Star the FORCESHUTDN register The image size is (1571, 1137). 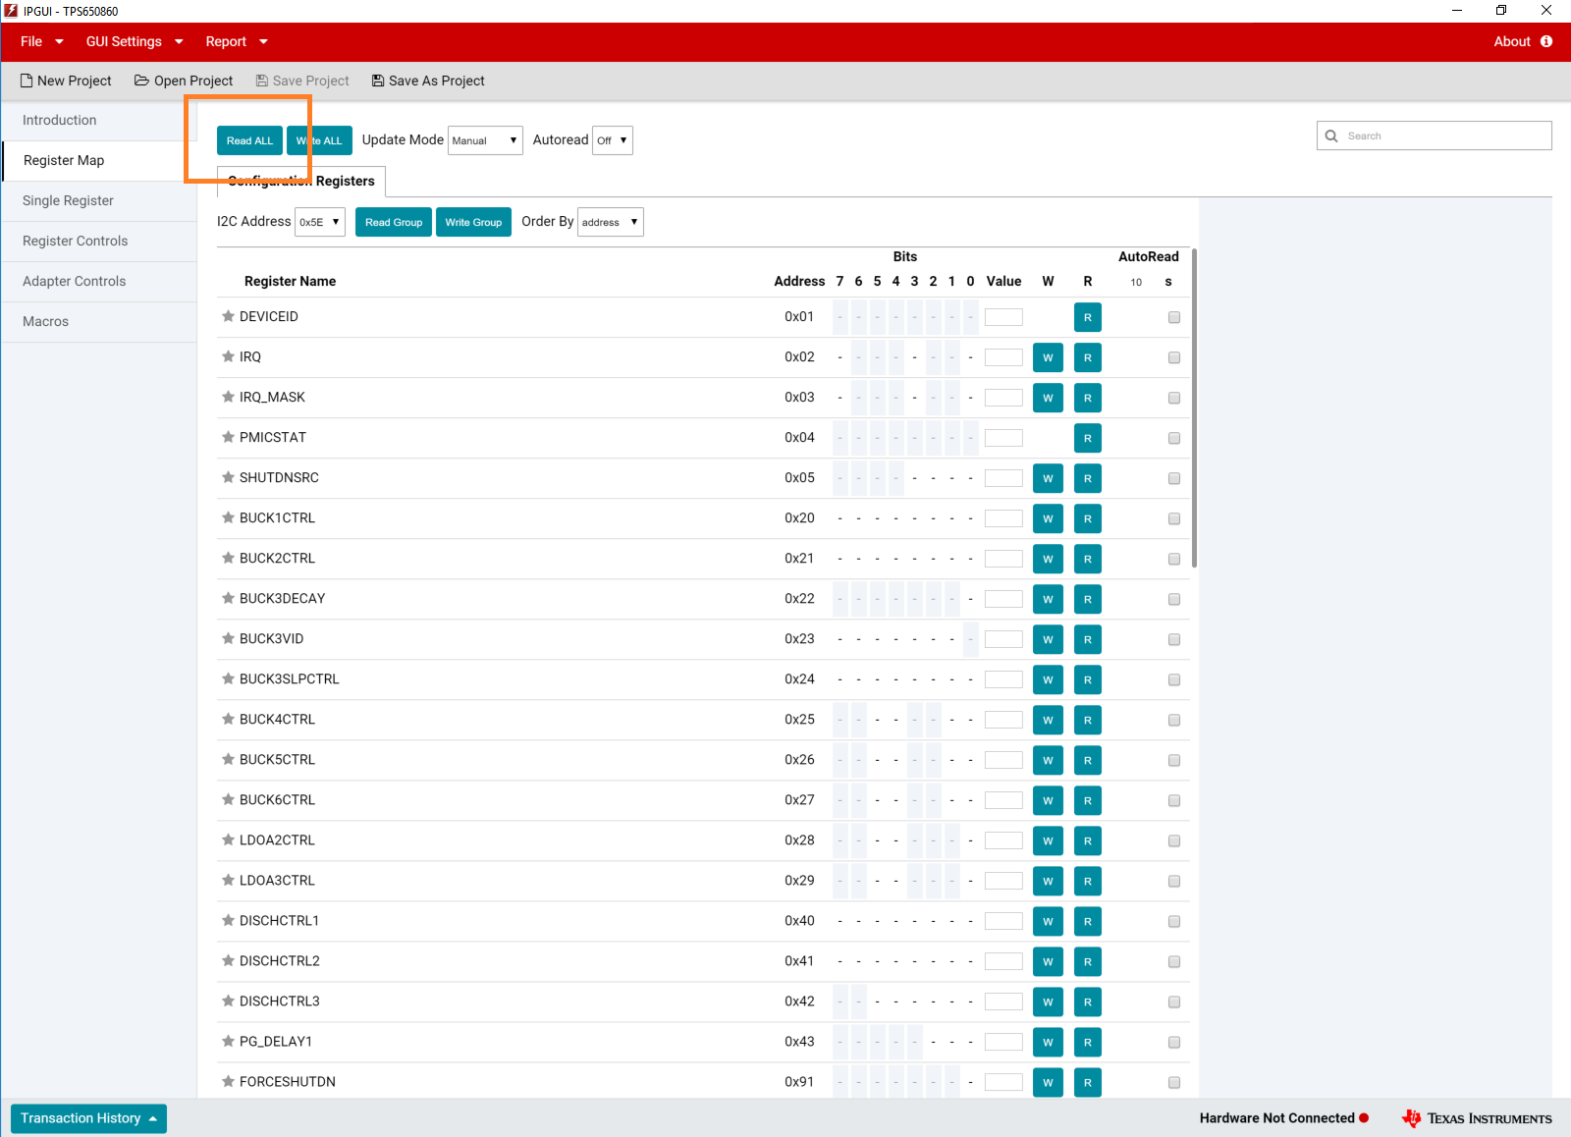228,1081
